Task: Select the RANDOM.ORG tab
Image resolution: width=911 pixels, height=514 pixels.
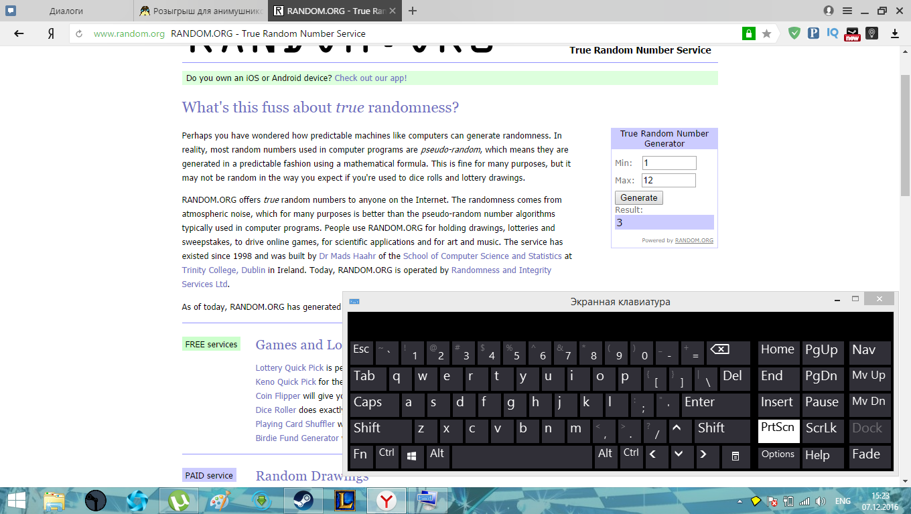Action: (x=335, y=11)
